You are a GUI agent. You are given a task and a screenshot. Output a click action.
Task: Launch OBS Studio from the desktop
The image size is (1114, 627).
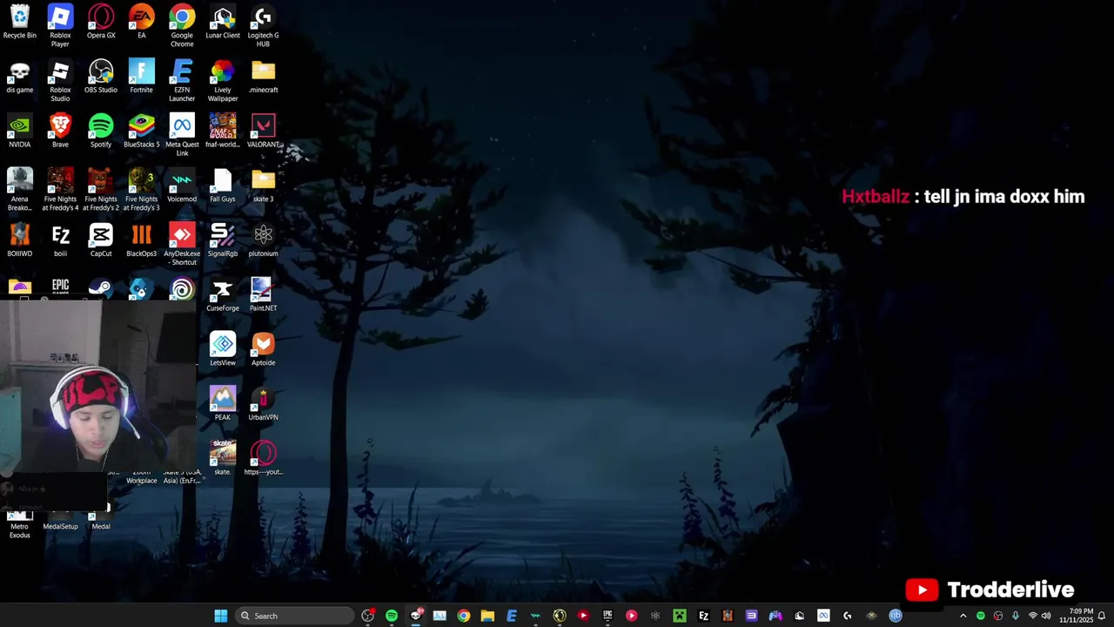(101, 77)
